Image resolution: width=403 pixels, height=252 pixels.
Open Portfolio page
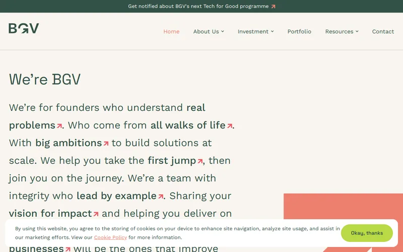click(299, 31)
